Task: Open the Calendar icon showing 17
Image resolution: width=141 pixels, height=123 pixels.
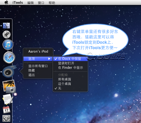Action: pos(6,110)
